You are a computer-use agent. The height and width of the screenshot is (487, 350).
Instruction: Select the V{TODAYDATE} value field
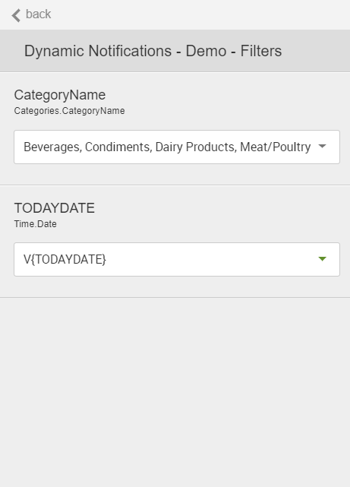(177, 259)
